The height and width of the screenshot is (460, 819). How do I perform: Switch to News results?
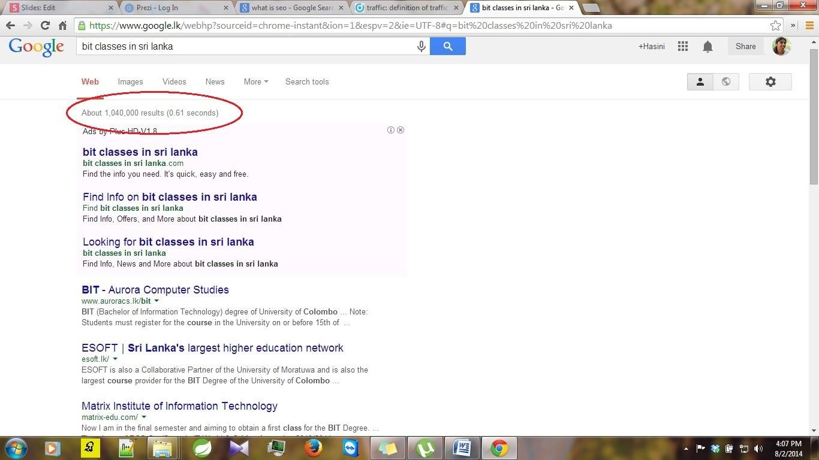click(x=215, y=81)
